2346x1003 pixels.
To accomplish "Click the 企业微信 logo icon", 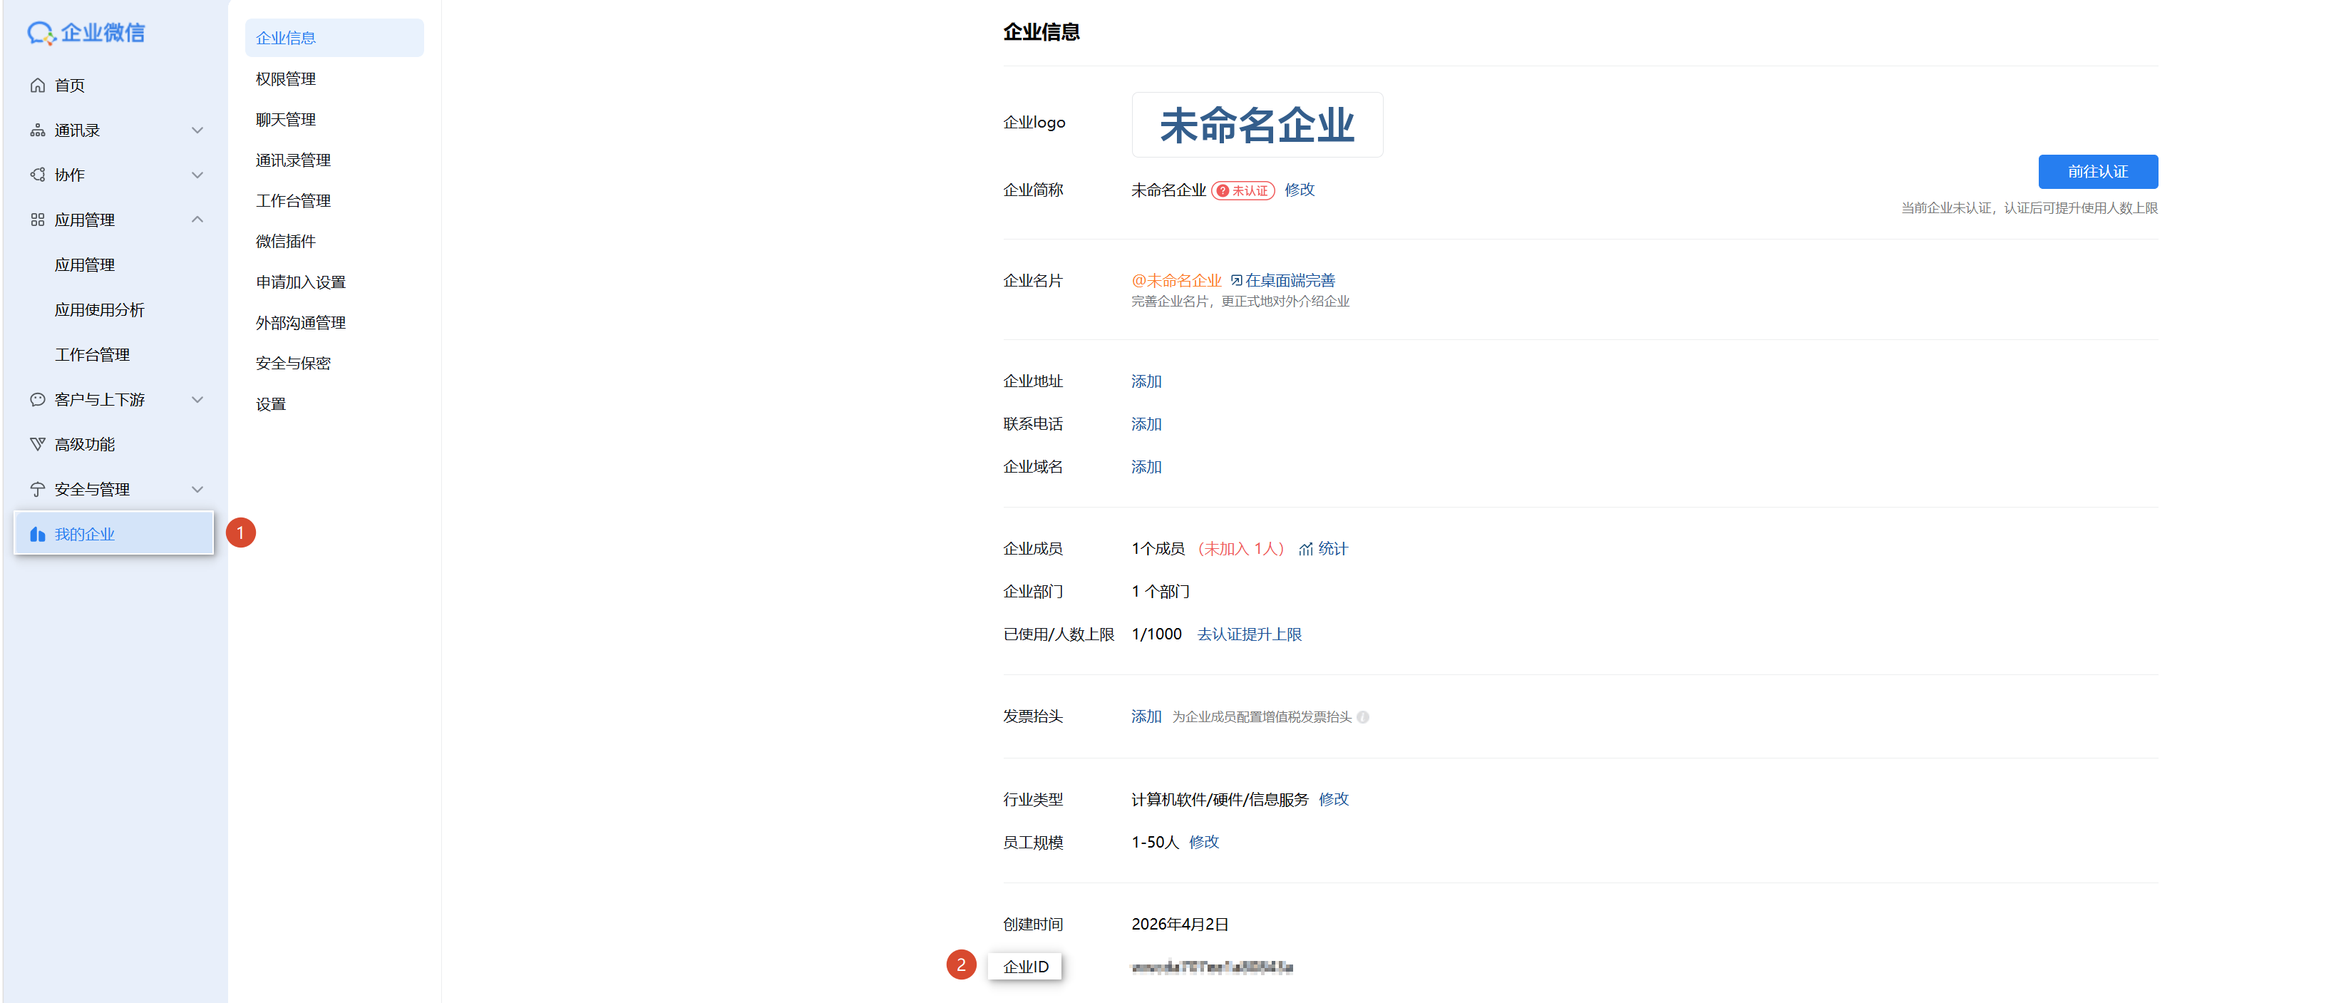I will pyautogui.click(x=40, y=34).
